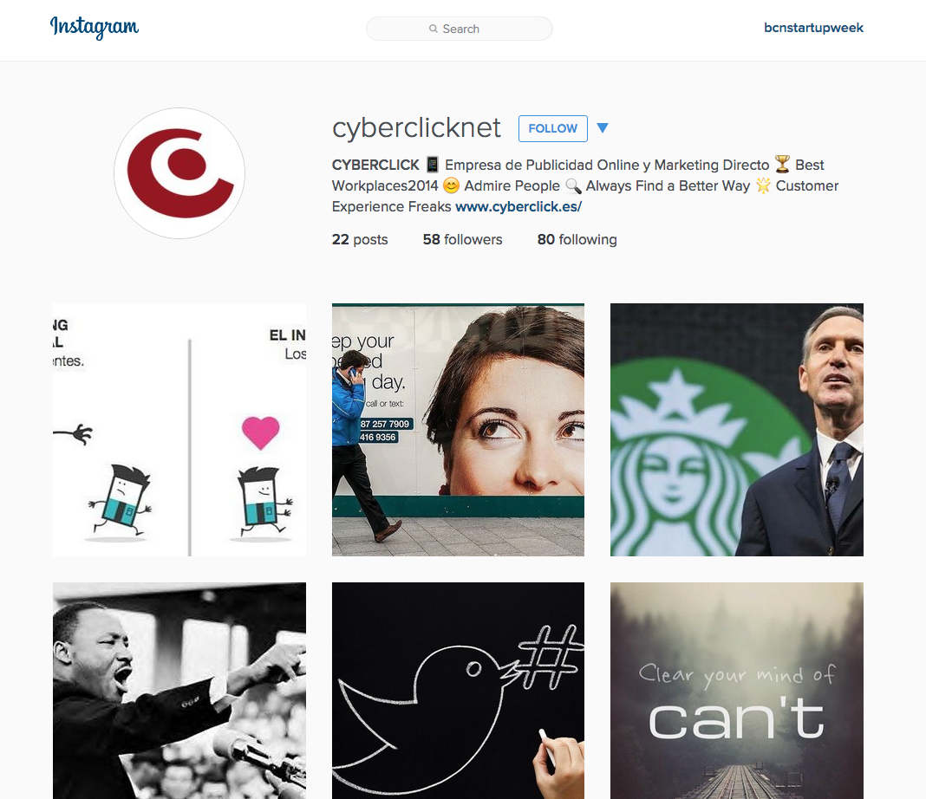Open the cartoon characters with pink heart post
This screenshot has width=926, height=799.
179,430
